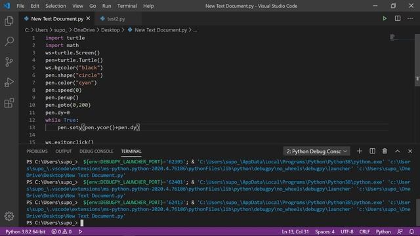Open the Source Control view
This screenshot has width=420, height=236.
[9, 62]
